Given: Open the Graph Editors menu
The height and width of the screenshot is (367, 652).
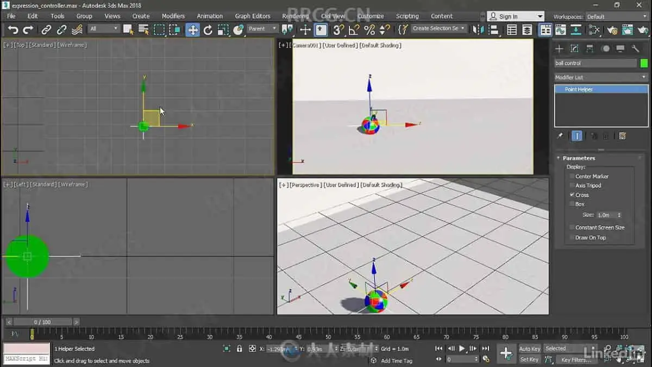Looking at the screenshot, I should coord(252,16).
